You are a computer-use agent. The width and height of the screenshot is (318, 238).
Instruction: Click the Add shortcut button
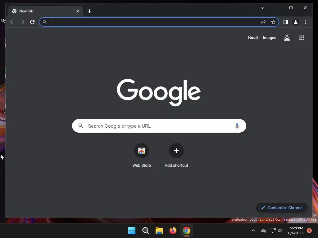[x=176, y=156]
